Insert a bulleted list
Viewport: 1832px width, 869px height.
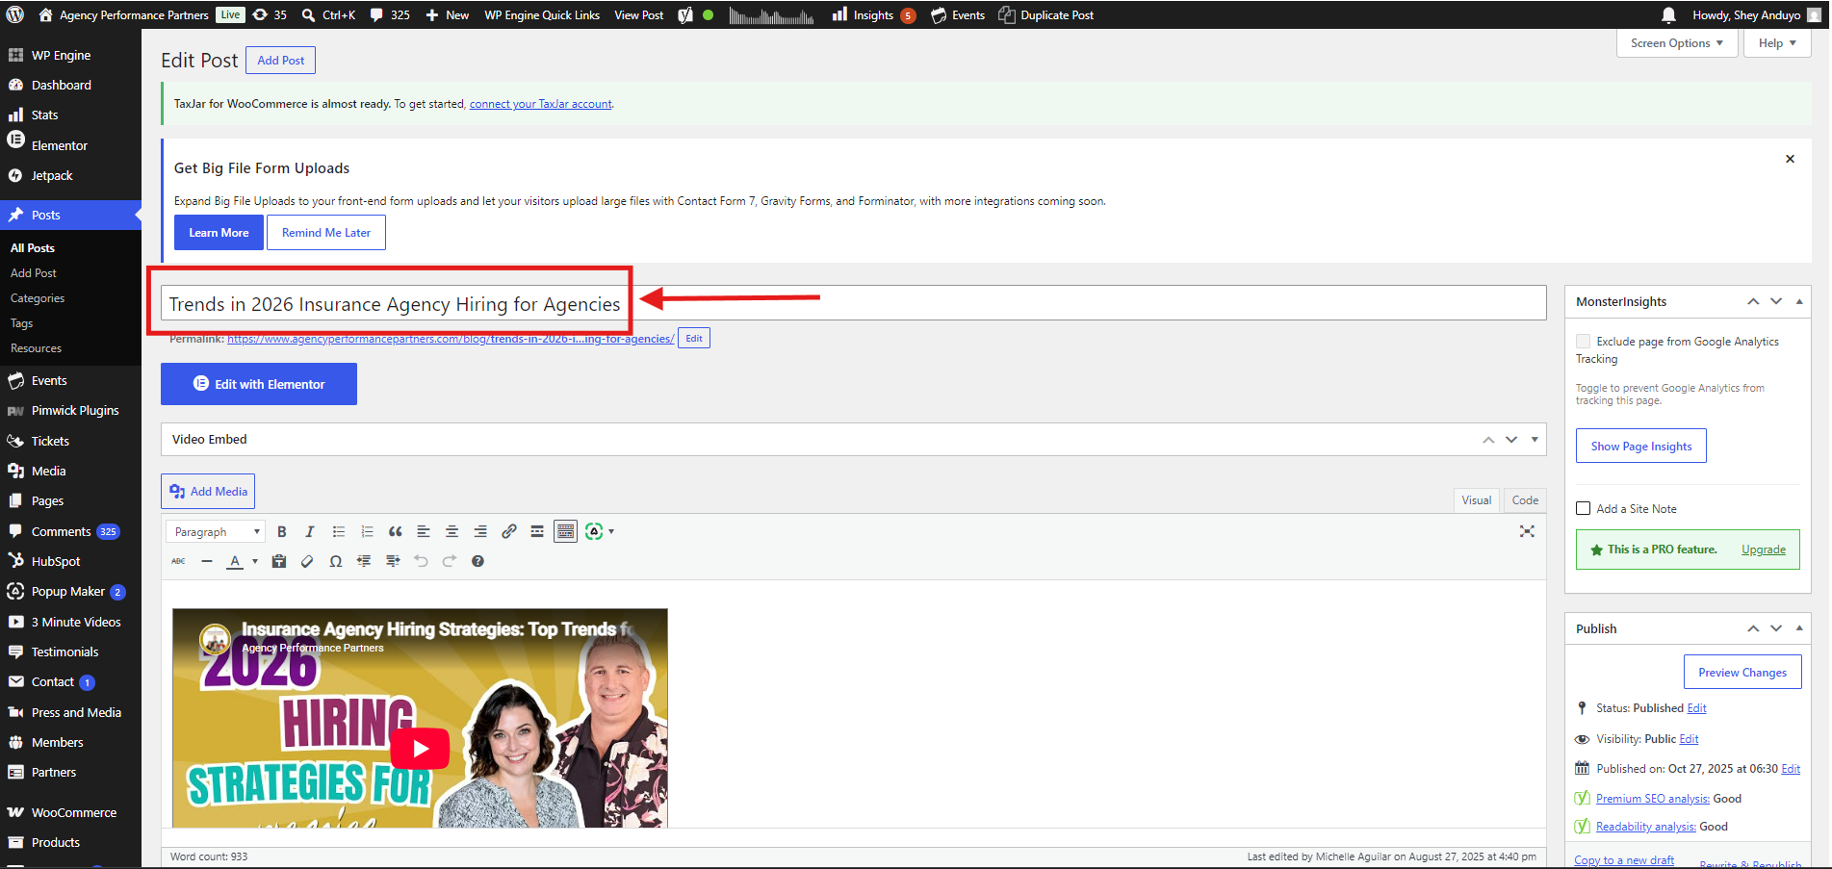click(x=339, y=531)
